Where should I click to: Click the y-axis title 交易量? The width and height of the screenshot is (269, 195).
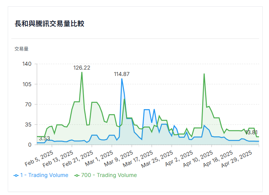pos(22,49)
